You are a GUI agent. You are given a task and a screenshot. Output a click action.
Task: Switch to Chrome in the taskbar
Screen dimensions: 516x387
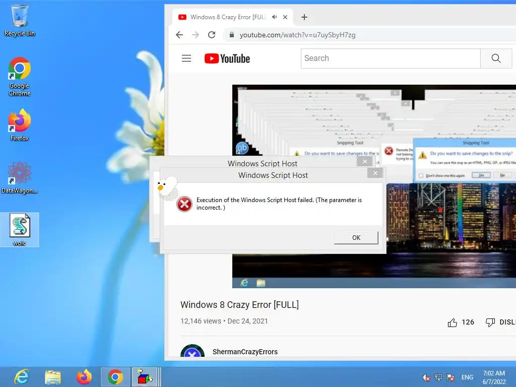tap(115, 377)
